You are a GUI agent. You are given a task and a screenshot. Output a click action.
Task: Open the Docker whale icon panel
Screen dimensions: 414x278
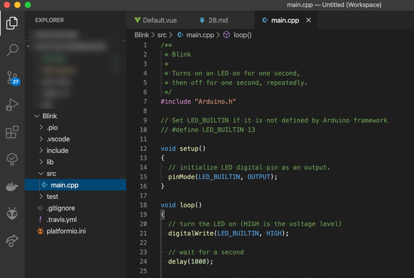[12, 186]
